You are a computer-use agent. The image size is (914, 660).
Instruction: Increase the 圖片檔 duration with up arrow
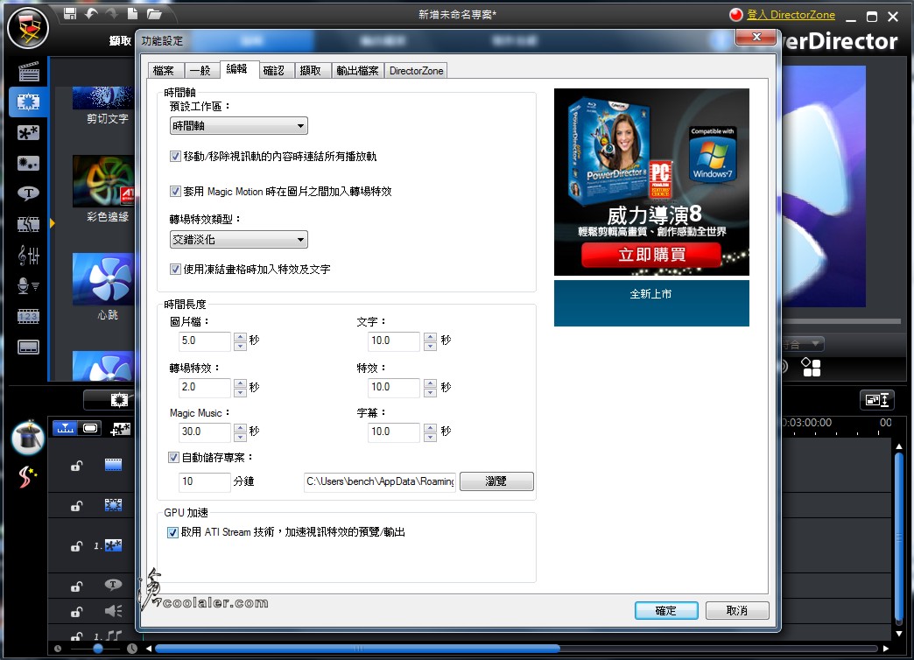[240, 336]
